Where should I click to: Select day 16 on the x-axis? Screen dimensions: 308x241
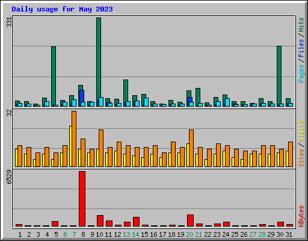[153, 234]
